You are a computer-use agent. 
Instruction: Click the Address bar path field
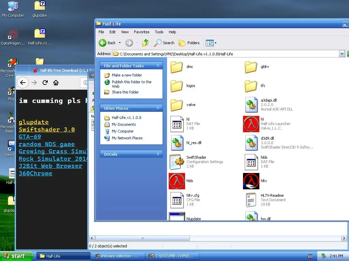[226, 54]
